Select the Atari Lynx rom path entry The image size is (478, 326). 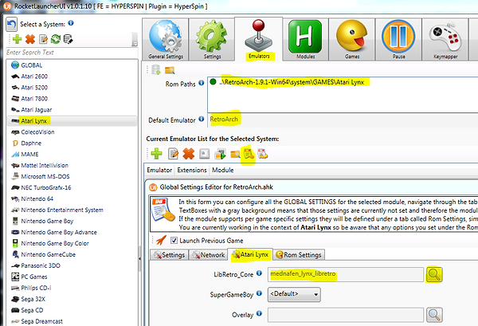click(x=292, y=82)
